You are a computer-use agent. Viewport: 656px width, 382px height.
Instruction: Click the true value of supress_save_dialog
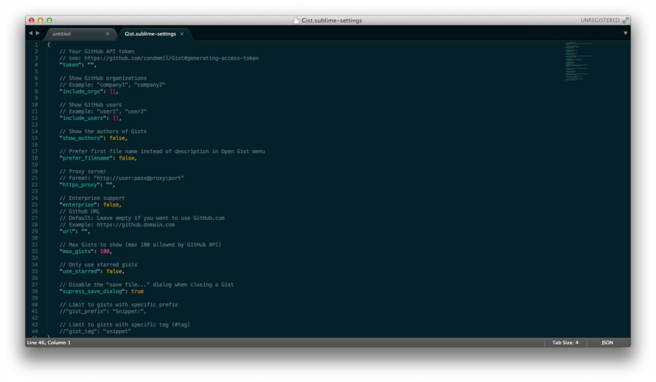click(x=137, y=292)
